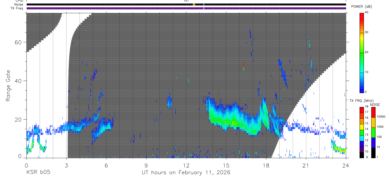Click the 12 tick on the UT hours axis
Screen dimensions: 389x179
click(186, 165)
